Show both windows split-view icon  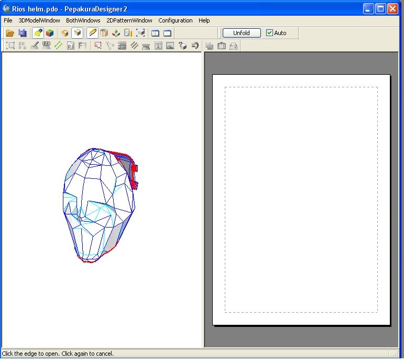(155, 33)
